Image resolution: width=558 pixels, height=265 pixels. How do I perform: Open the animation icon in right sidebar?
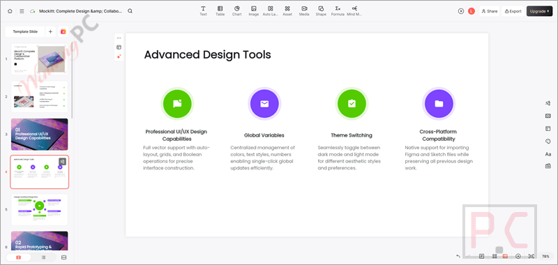coord(548,103)
